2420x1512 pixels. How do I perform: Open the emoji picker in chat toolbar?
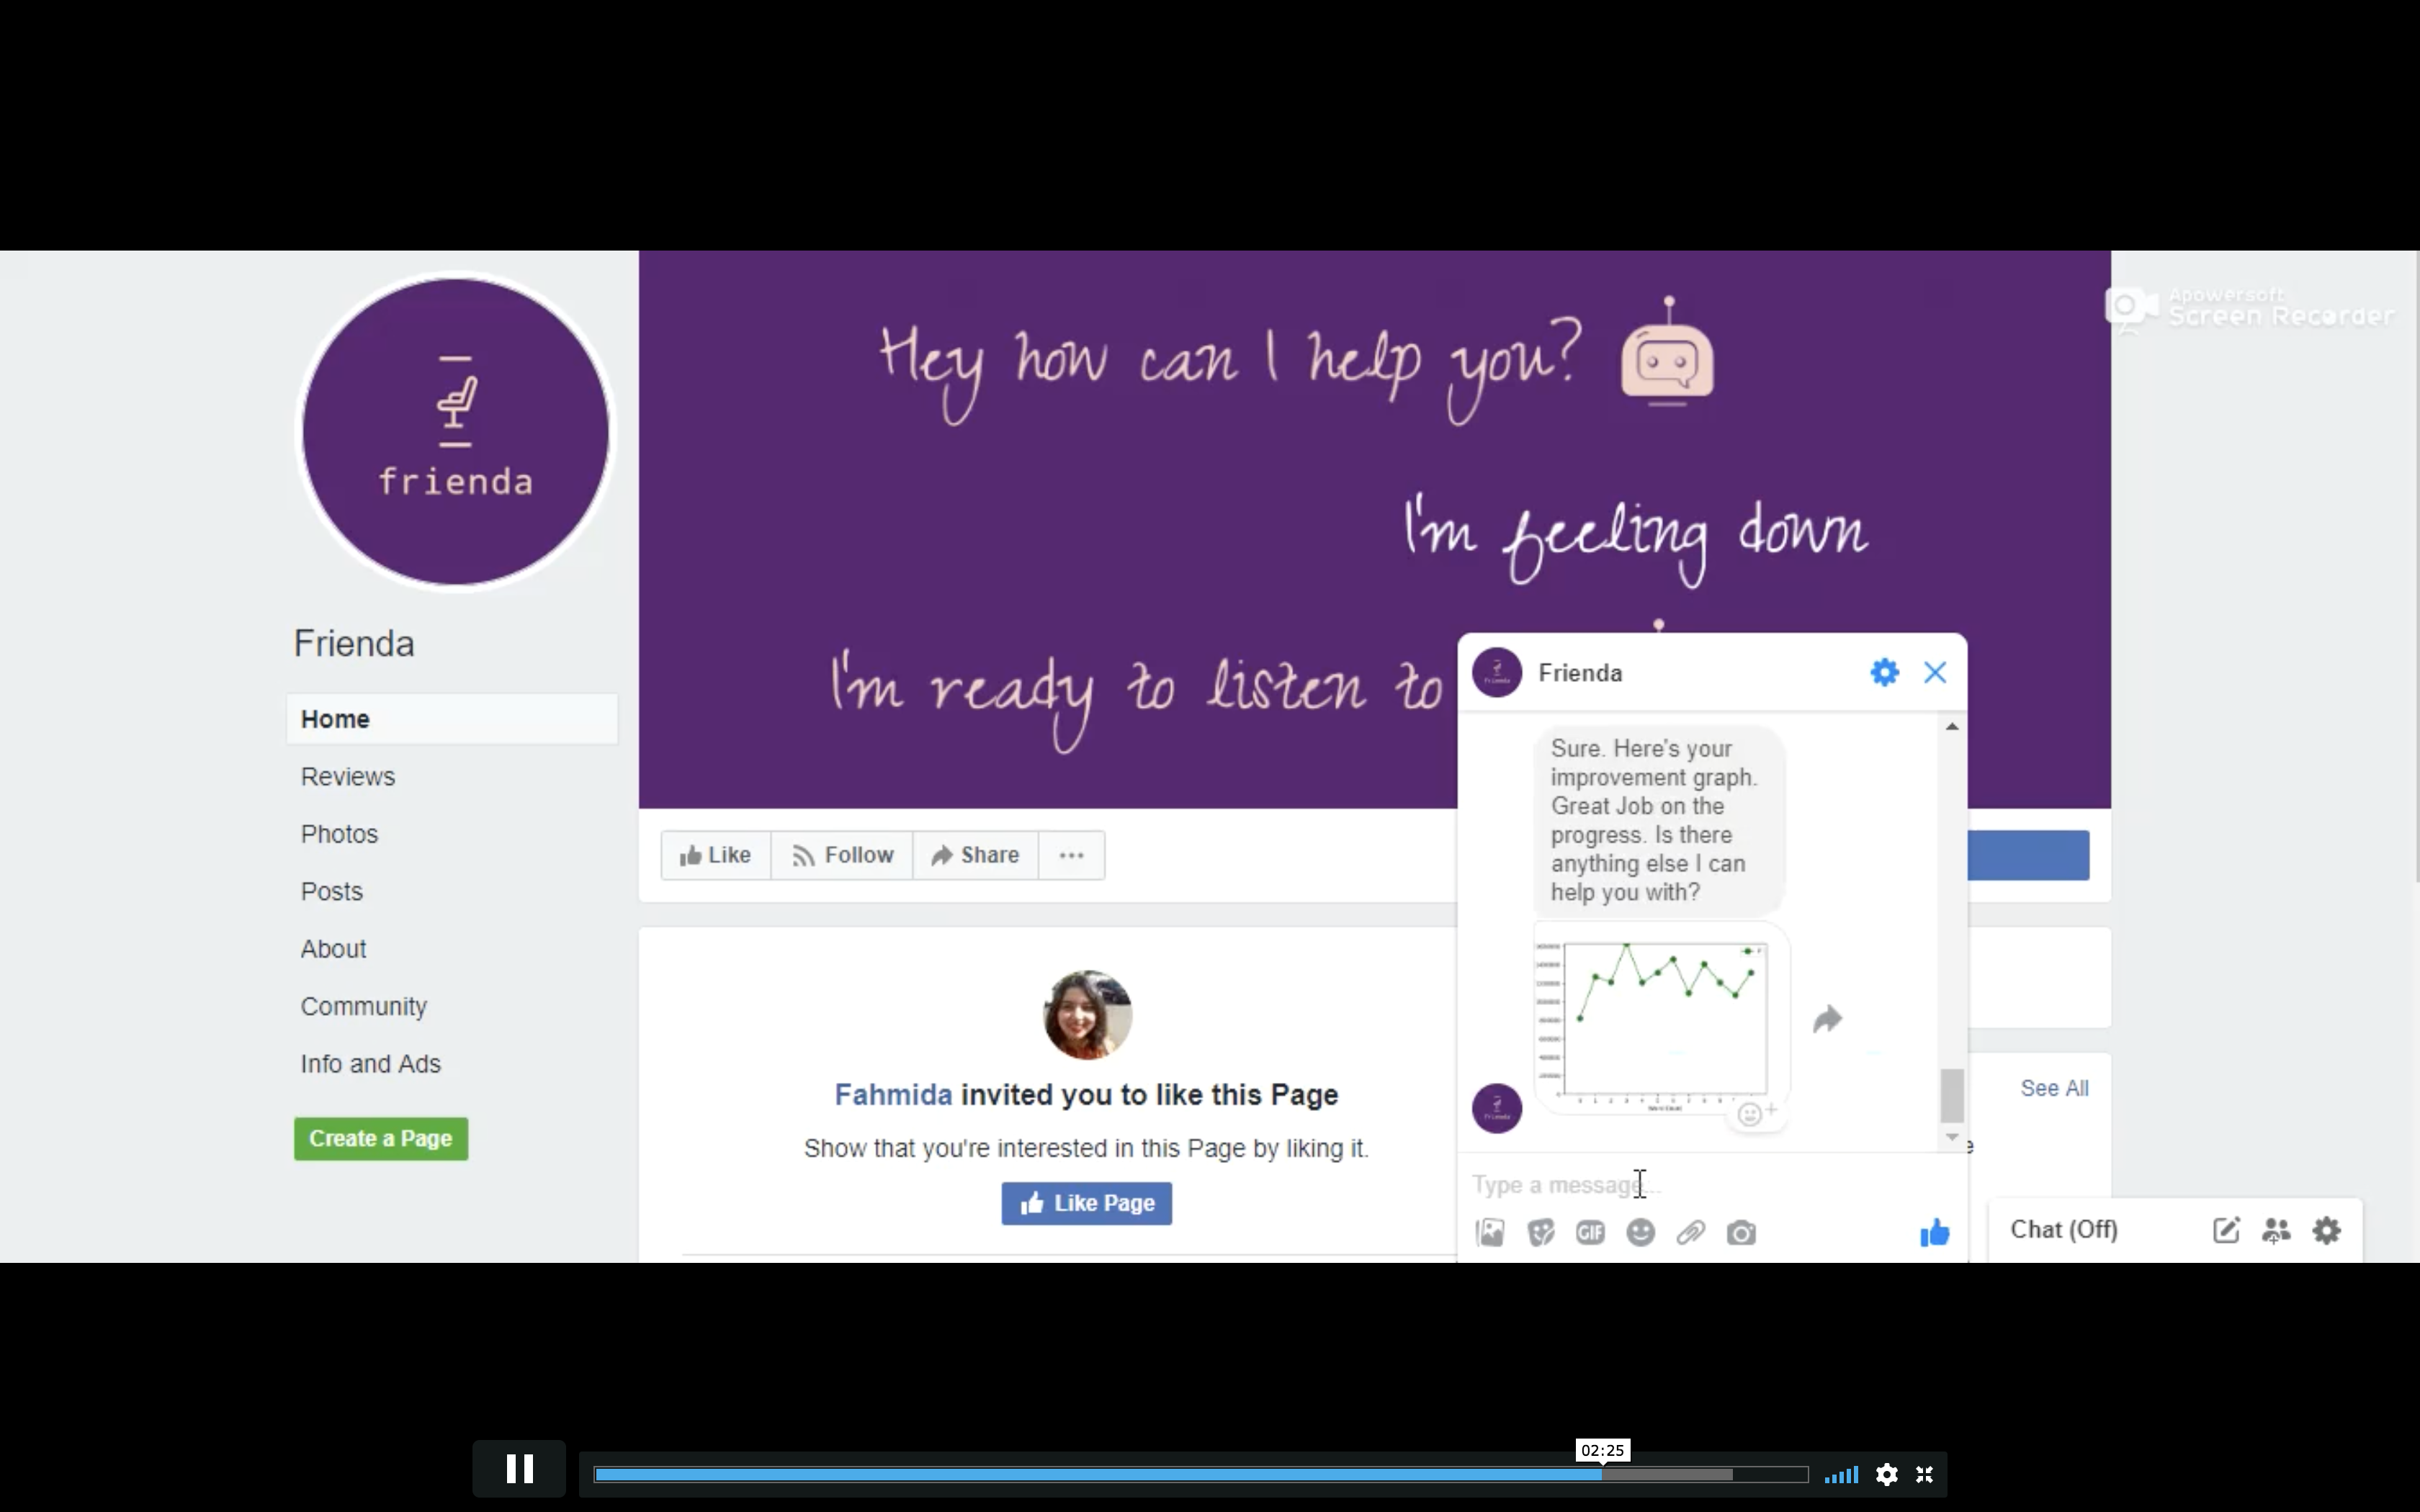coord(1640,1232)
